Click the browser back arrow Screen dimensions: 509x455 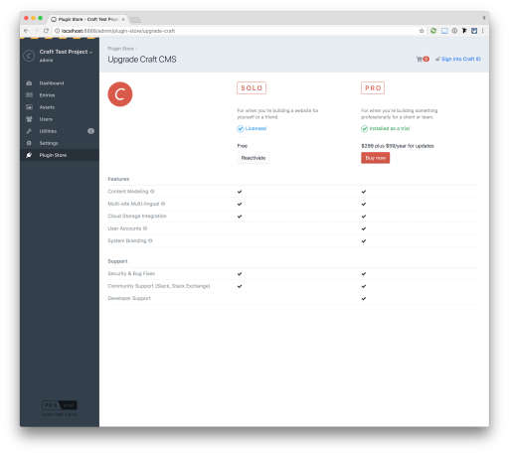26,31
